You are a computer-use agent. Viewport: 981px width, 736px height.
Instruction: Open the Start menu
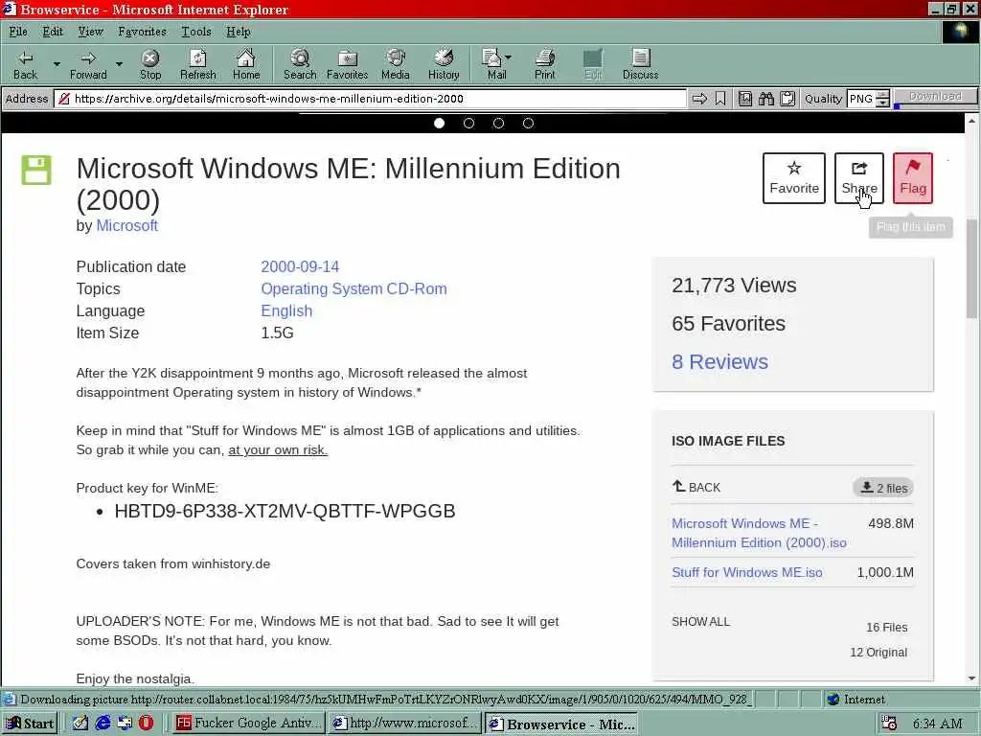(30, 724)
